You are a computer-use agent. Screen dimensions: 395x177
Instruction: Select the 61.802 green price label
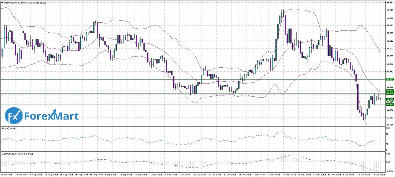pyautogui.click(x=389, y=94)
